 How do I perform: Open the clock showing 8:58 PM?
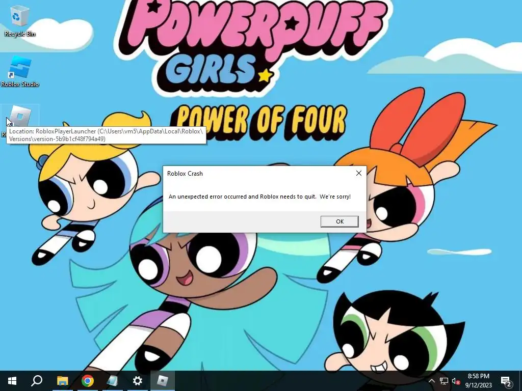[x=478, y=381]
